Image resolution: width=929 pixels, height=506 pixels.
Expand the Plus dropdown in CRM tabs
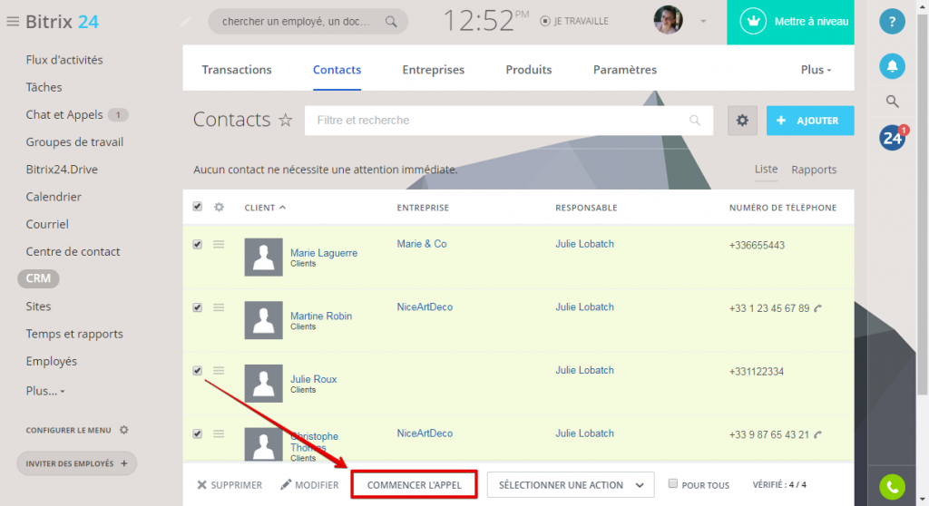coord(816,69)
